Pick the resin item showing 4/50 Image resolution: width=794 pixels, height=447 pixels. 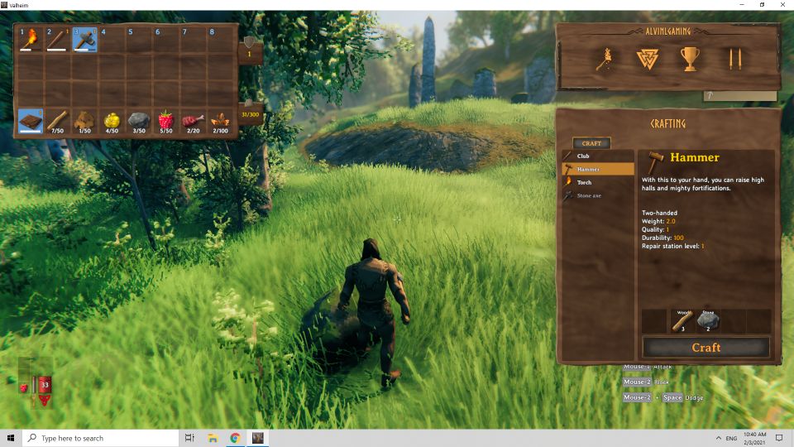(112, 121)
